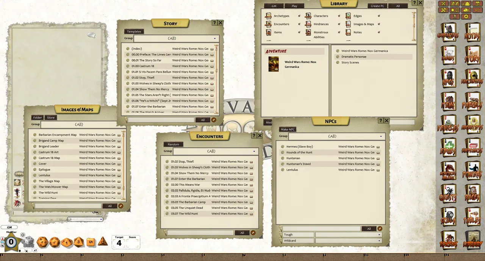Viewport: 485px width, 261px height.
Task: Open the Story card in the sidebar
Action: pos(472,56)
